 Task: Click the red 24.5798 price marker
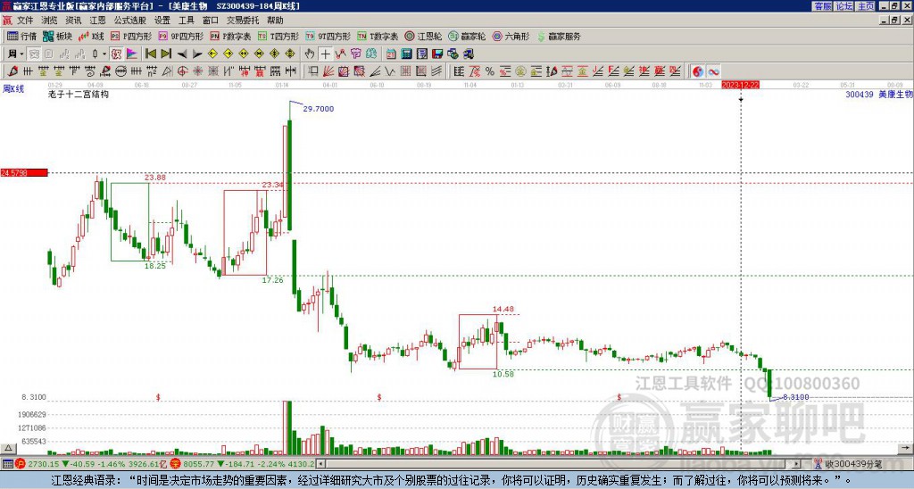(x=24, y=173)
